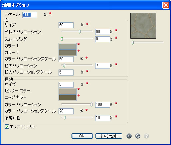Image resolution: width=171 pixels, height=145 pixels.
Task: Click the red dot beside カラー 1 swatch
Action: point(79,44)
